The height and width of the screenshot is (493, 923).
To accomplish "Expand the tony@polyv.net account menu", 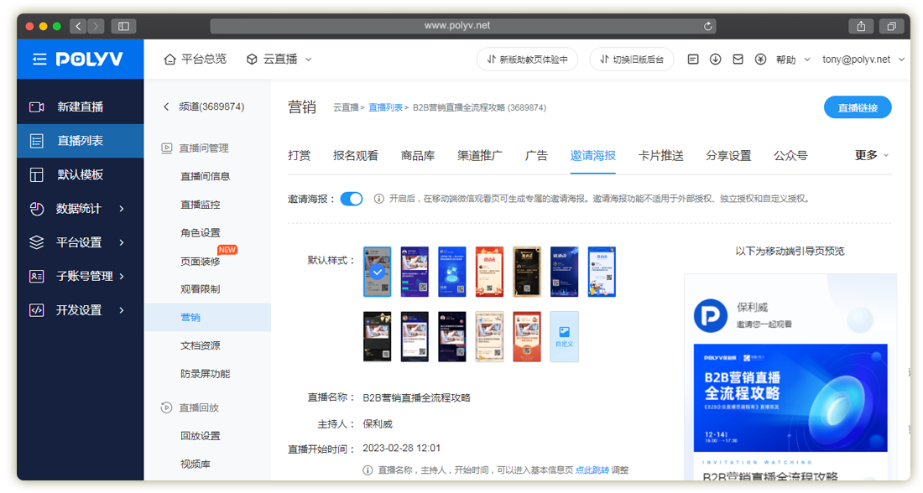I will coord(863,60).
